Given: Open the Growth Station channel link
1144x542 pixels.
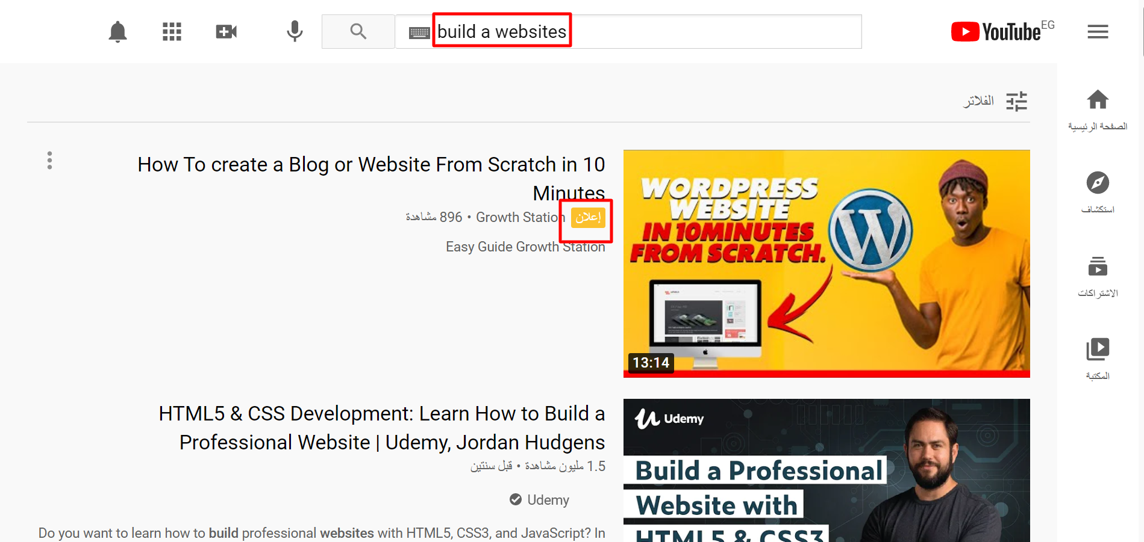Looking at the screenshot, I should click(520, 217).
